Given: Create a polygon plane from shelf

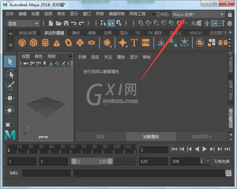Looking at the screenshot, I should click(80, 43).
